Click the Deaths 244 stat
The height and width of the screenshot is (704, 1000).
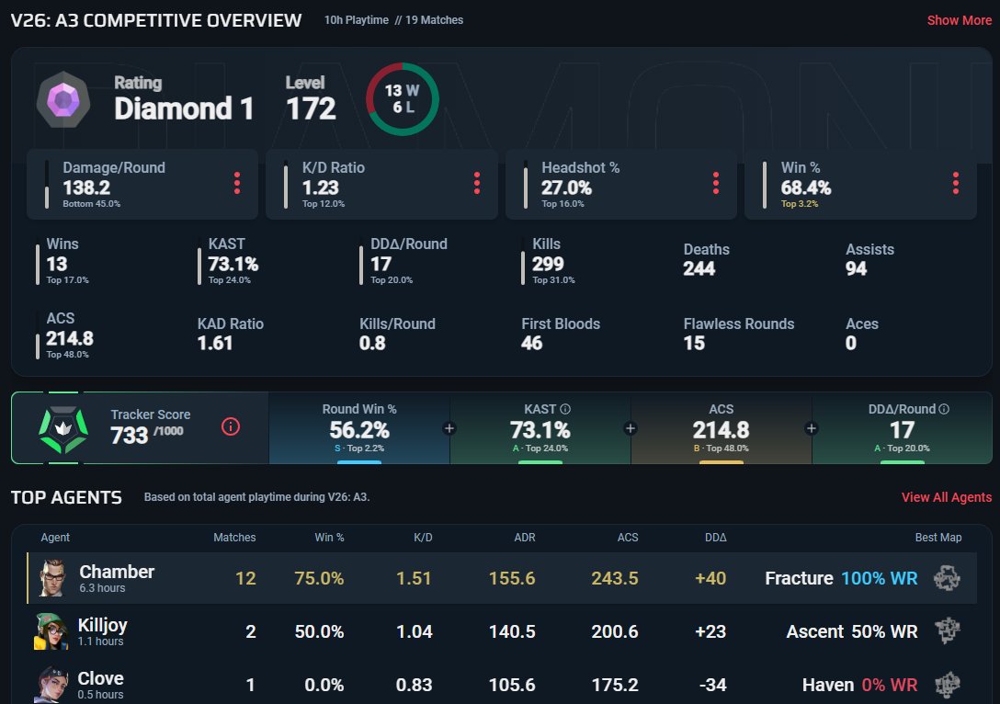[x=707, y=259]
